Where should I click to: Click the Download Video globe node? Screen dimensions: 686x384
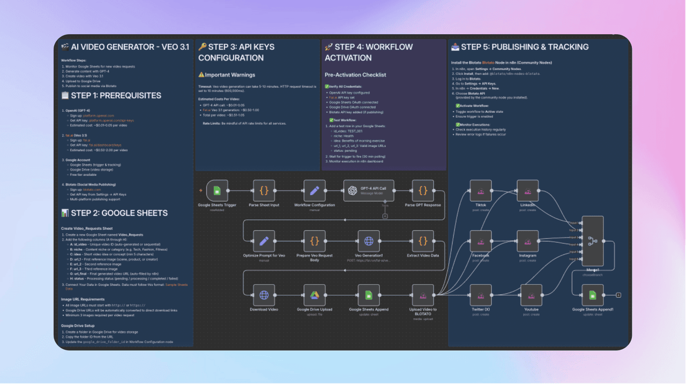point(264,295)
